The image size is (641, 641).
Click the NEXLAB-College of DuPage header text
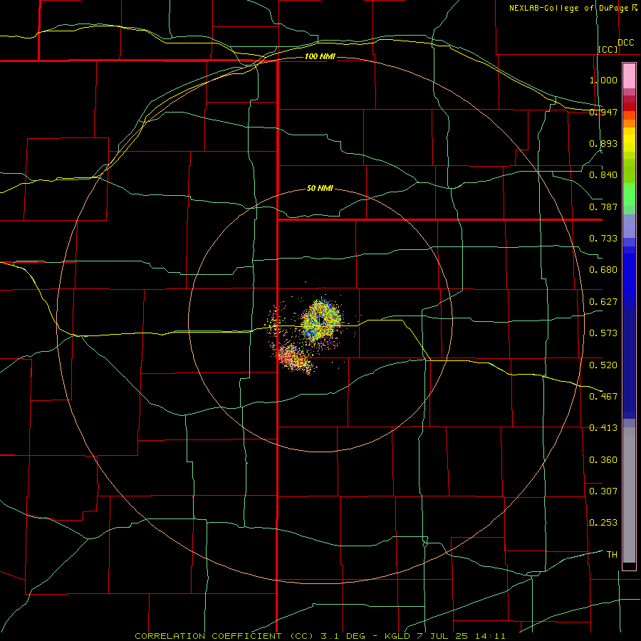click(568, 8)
